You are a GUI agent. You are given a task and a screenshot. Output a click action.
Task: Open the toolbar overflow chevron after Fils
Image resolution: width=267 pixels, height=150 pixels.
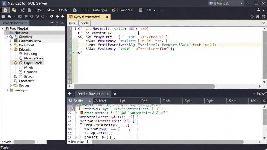162,10
